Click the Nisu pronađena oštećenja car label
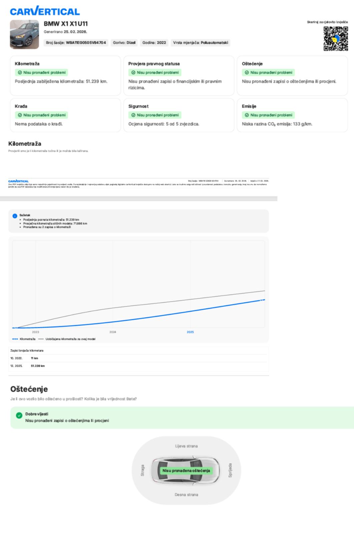 pyautogui.click(x=186, y=471)
